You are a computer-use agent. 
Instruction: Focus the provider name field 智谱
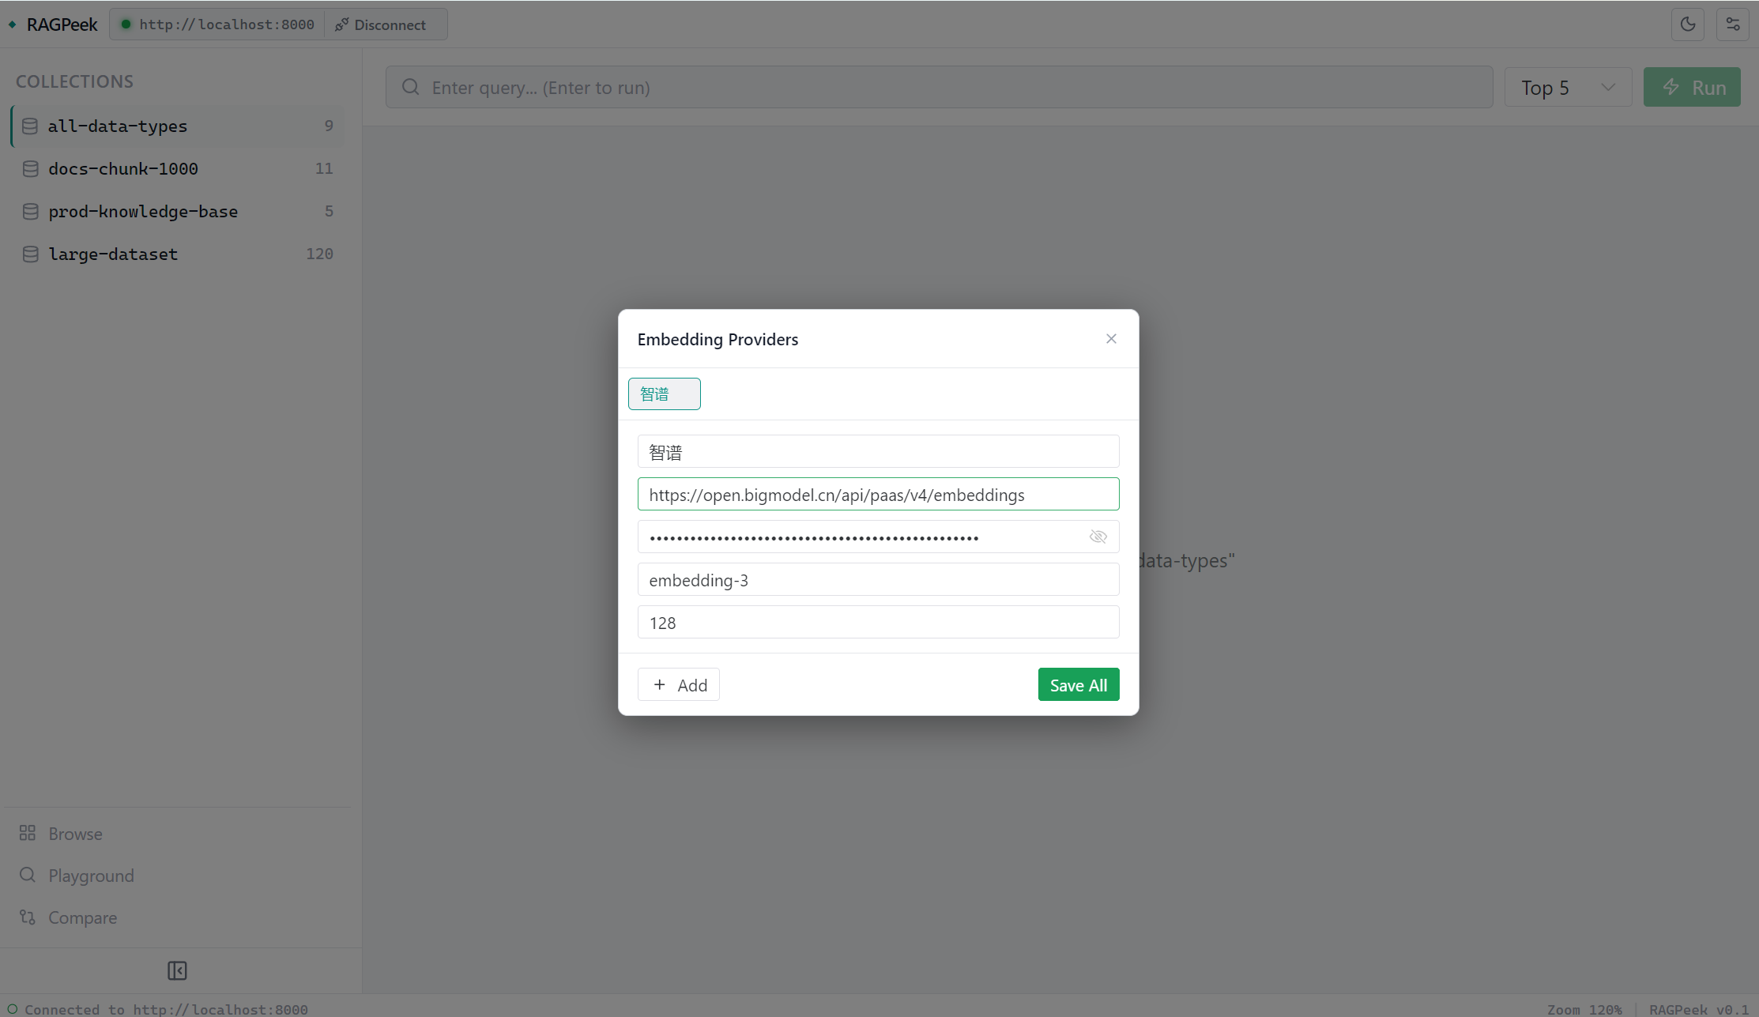879,451
